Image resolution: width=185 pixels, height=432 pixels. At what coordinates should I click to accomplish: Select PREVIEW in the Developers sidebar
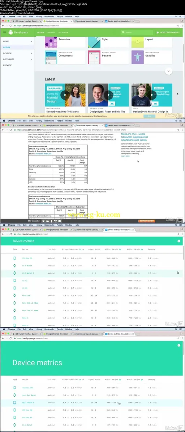coord(8,65)
